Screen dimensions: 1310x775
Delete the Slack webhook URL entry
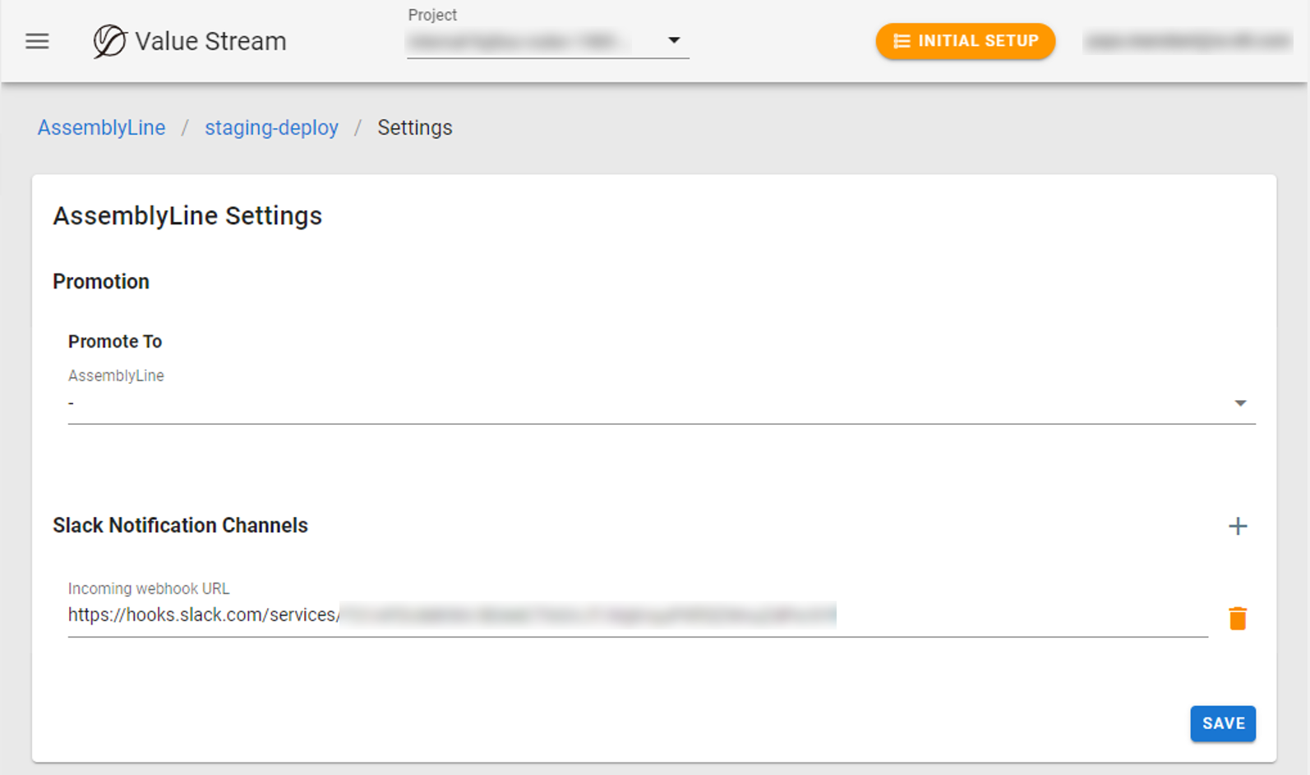pyautogui.click(x=1237, y=618)
